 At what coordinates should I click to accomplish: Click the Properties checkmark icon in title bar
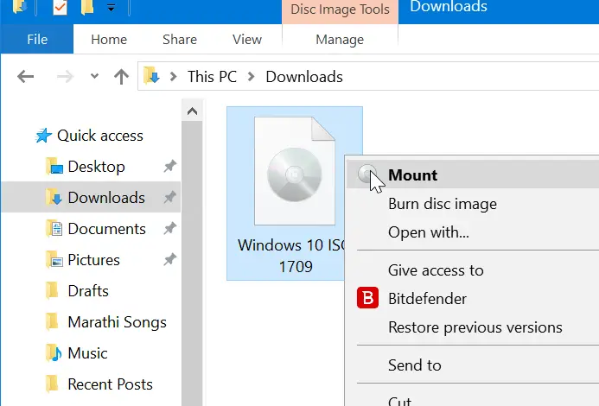point(60,9)
